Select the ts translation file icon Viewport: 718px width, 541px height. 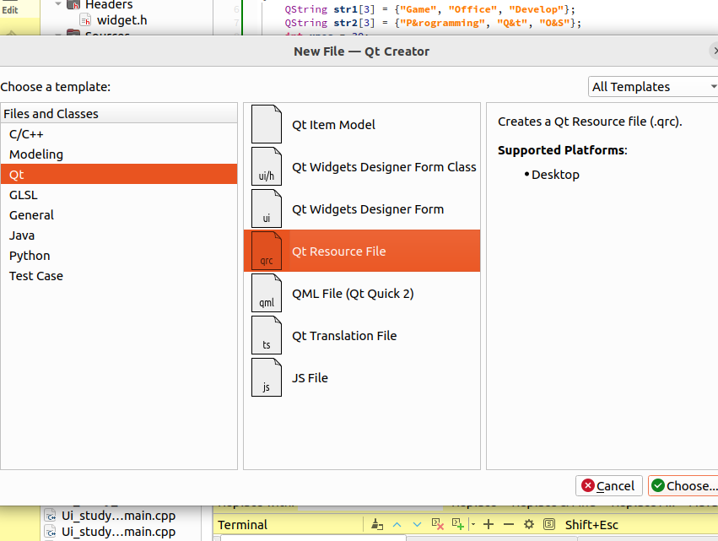click(x=267, y=335)
